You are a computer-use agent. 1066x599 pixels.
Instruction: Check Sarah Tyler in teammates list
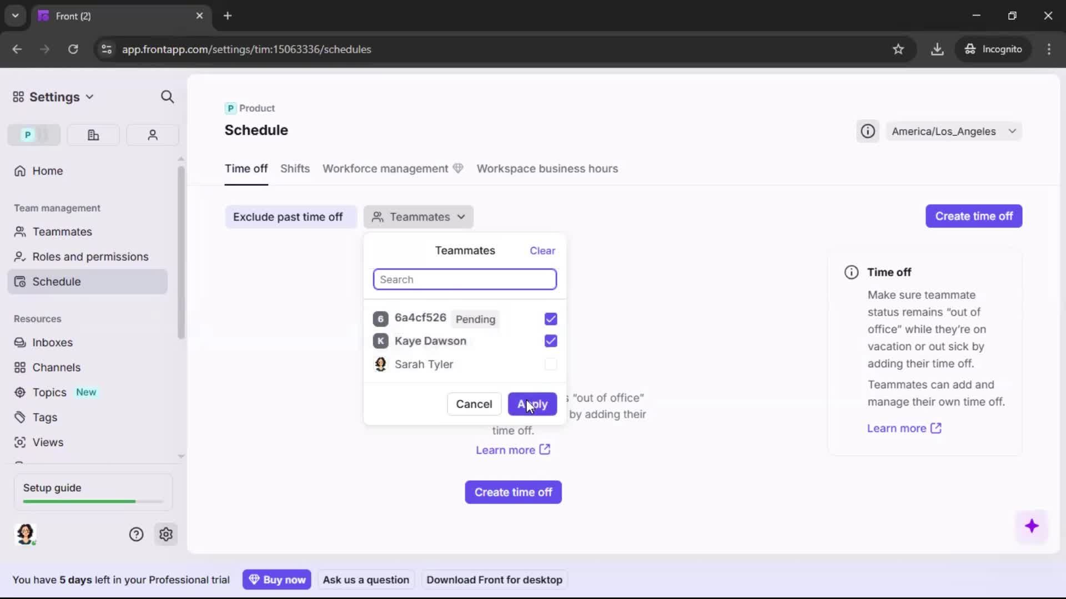point(550,364)
